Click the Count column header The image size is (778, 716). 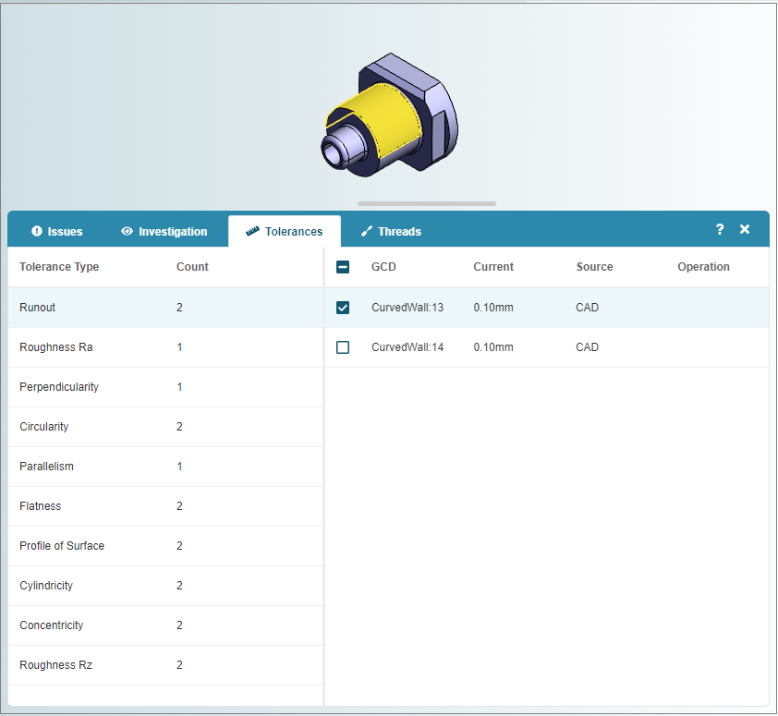192,267
